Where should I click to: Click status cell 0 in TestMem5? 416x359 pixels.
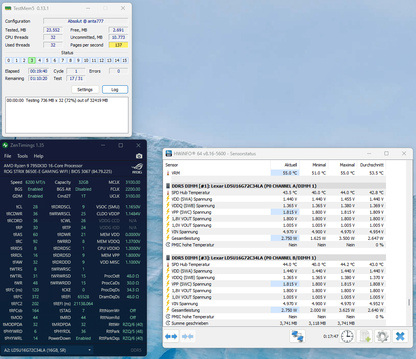coord(9,60)
